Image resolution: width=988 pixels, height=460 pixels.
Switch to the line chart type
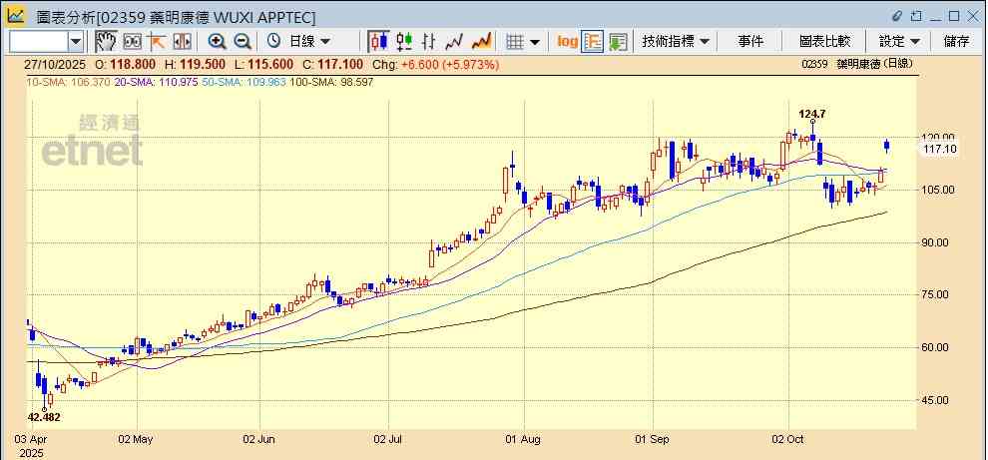click(455, 41)
